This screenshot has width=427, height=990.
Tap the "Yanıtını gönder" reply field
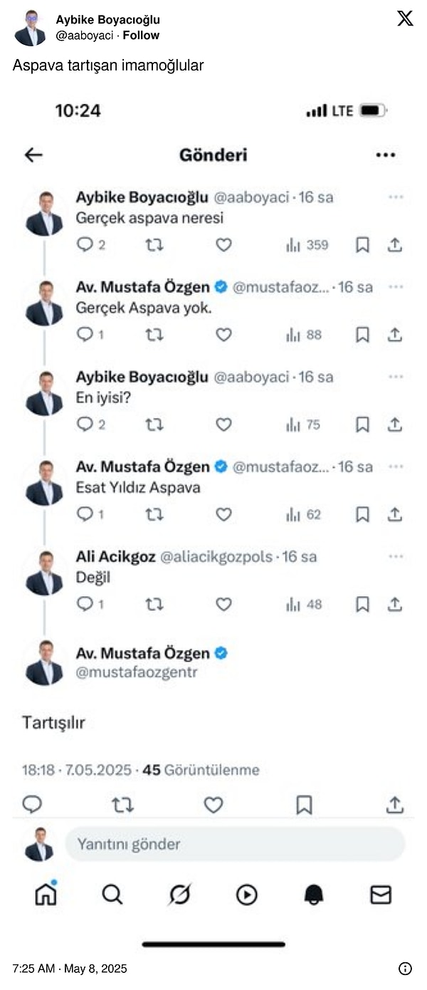[x=235, y=844]
